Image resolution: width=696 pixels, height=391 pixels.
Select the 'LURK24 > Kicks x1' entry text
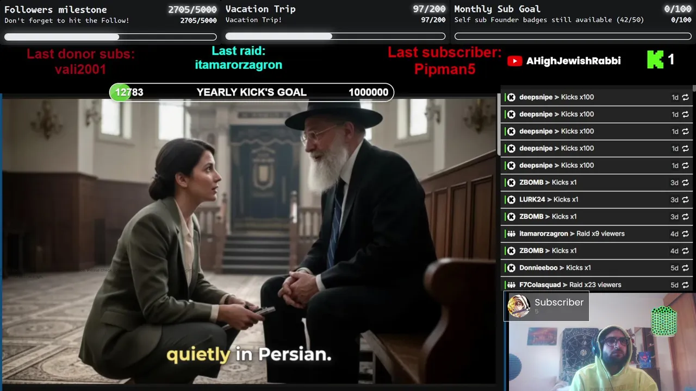pos(549,199)
